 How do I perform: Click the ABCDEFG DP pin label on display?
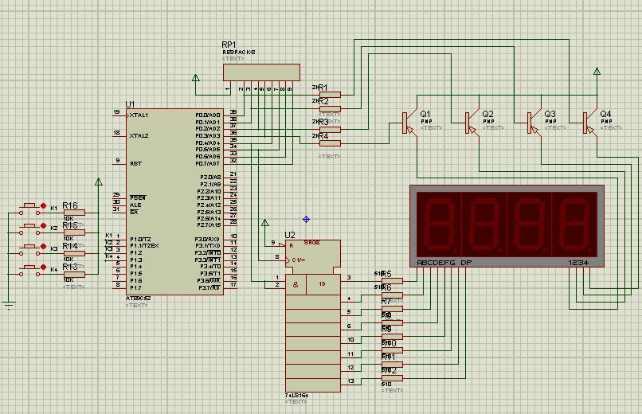pos(444,262)
